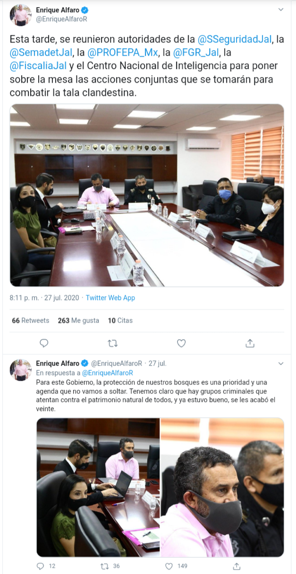The height and width of the screenshot is (574, 296).
Task: Expand options chevron on the reply tweet
Action: click(x=281, y=364)
